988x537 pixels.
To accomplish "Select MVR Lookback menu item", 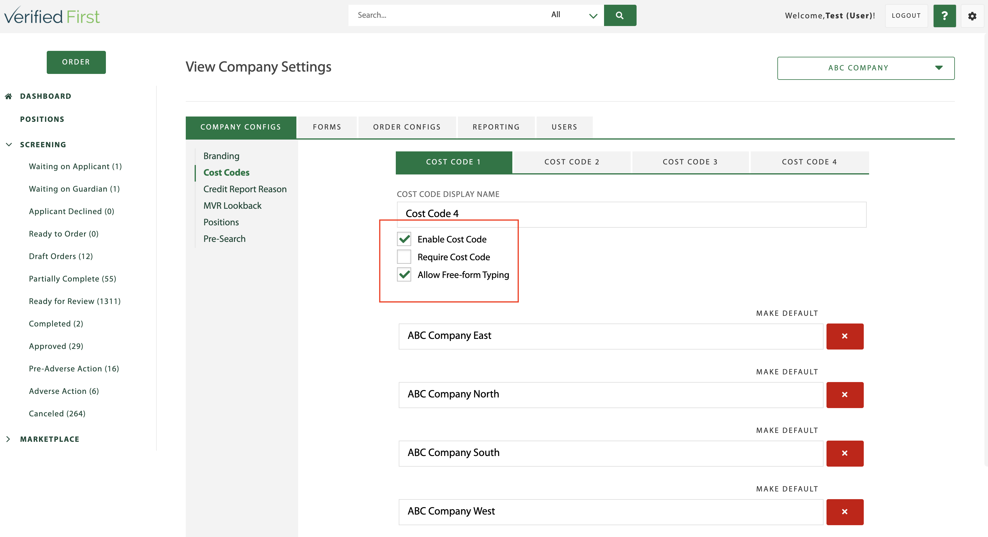I will pyautogui.click(x=232, y=206).
